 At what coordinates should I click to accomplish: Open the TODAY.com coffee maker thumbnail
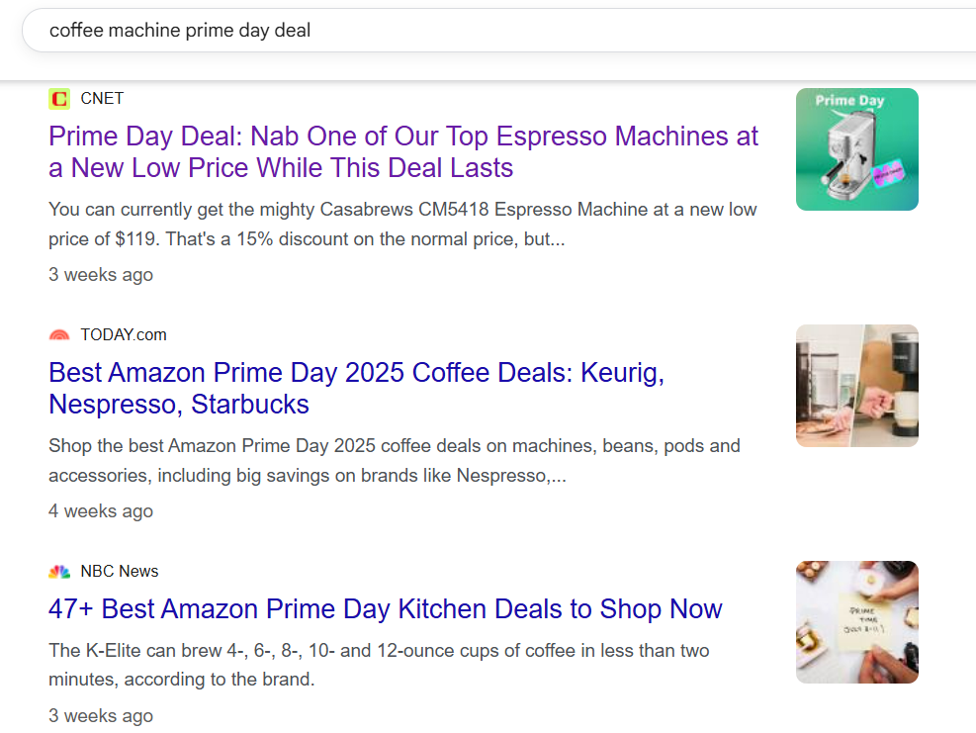[x=856, y=386]
